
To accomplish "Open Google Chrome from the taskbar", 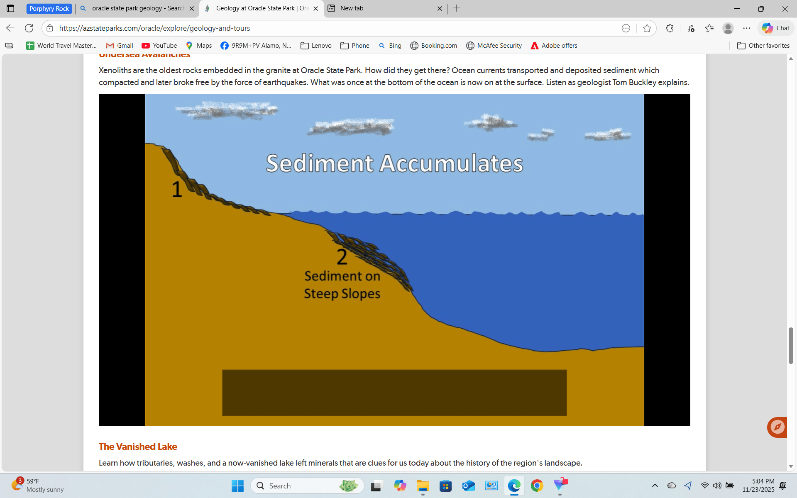I will (537, 486).
